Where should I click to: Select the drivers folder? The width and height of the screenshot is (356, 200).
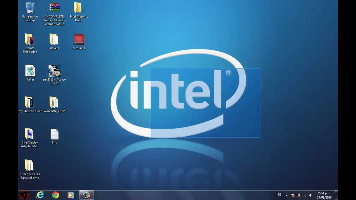pos(55,42)
